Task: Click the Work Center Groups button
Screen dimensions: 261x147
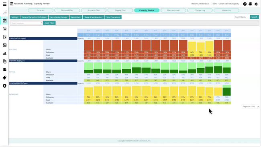Action: pyautogui.click(x=59, y=17)
